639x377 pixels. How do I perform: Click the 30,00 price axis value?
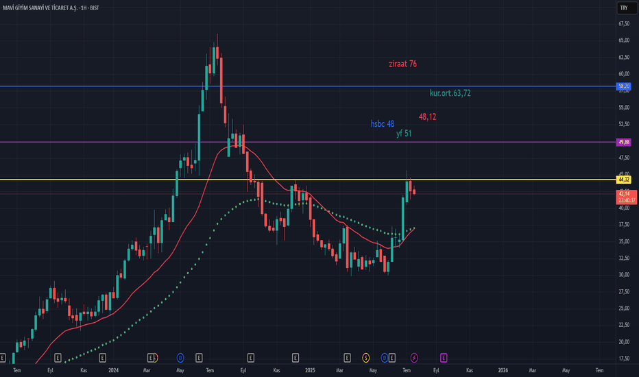pos(624,275)
